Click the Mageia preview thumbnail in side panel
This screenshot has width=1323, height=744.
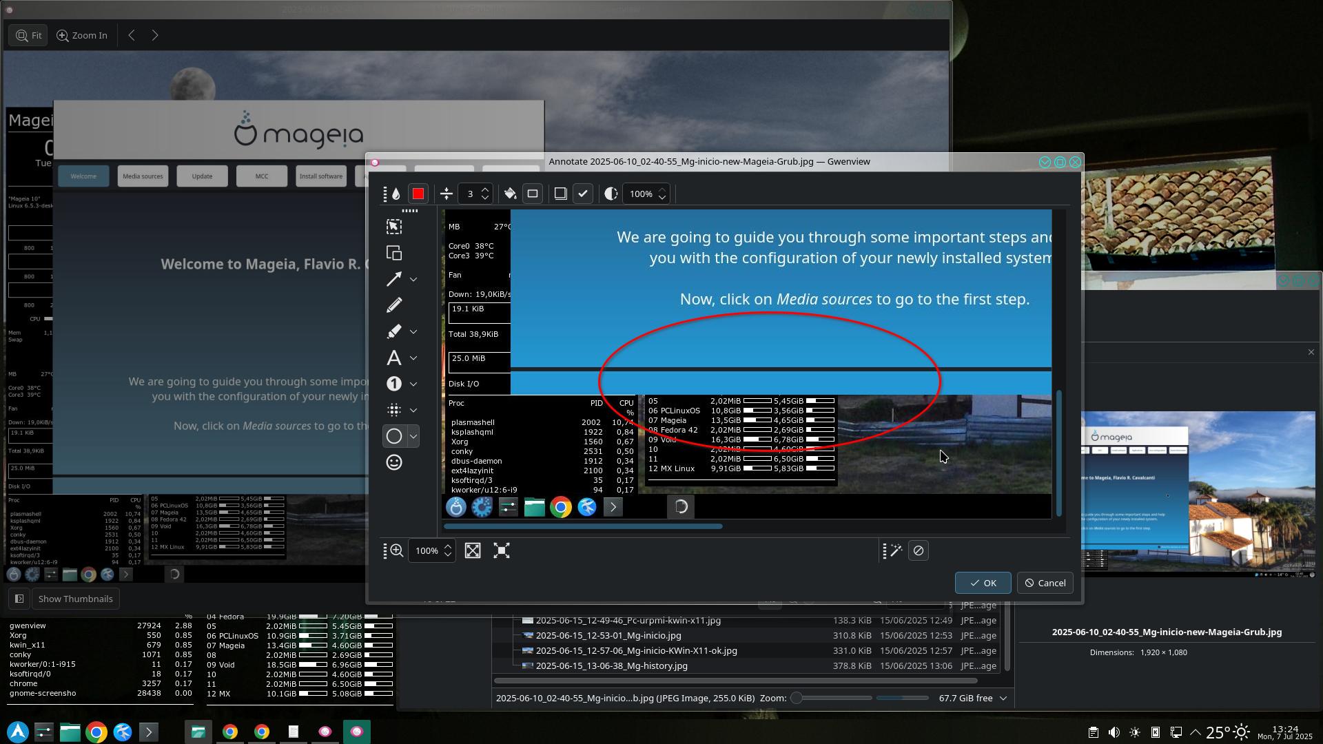[x=1198, y=494]
